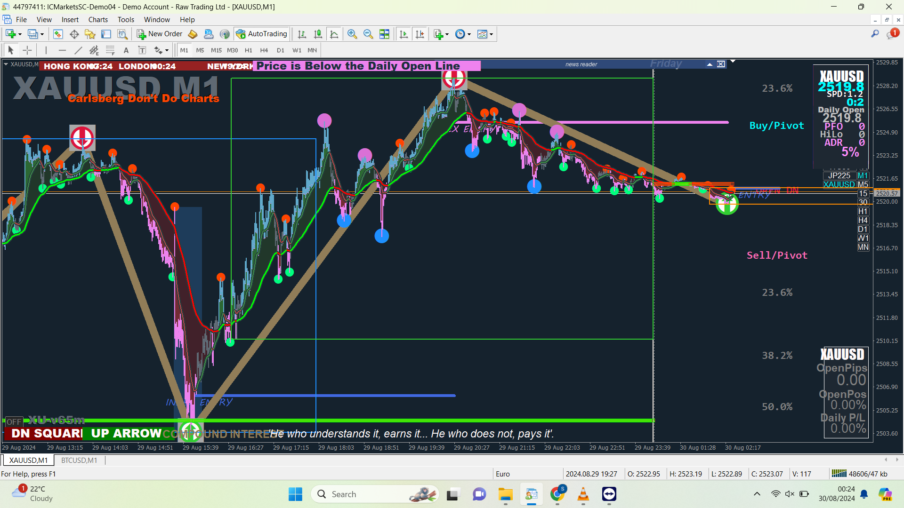The height and width of the screenshot is (508, 904).
Task: Switch to the H1 timeframe
Action: 248,50
